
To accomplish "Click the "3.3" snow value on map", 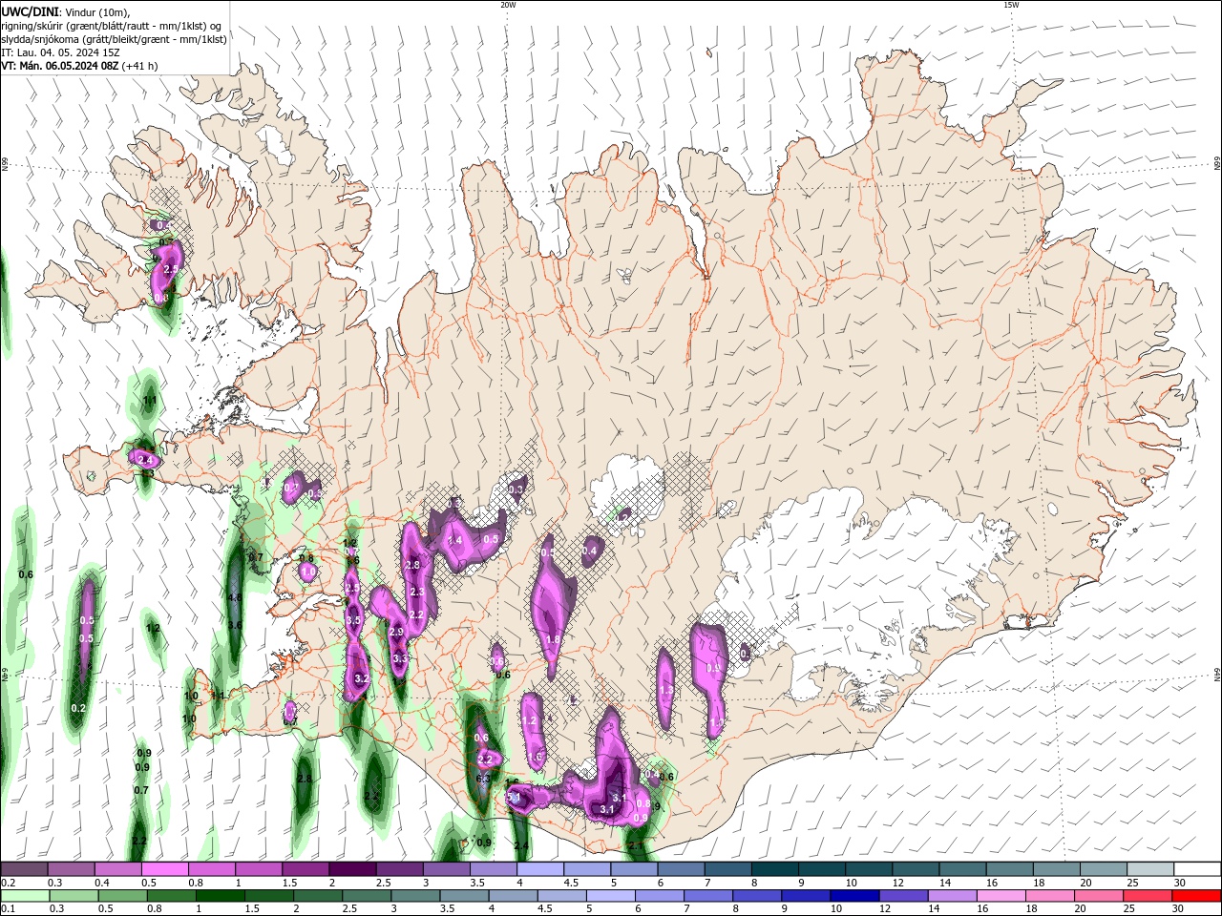I will 400,658.
